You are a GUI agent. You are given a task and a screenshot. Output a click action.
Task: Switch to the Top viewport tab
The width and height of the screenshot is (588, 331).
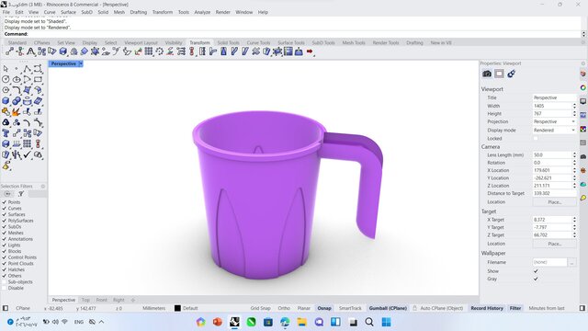85,300
